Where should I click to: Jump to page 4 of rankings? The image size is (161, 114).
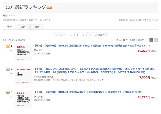pos(90,35)
